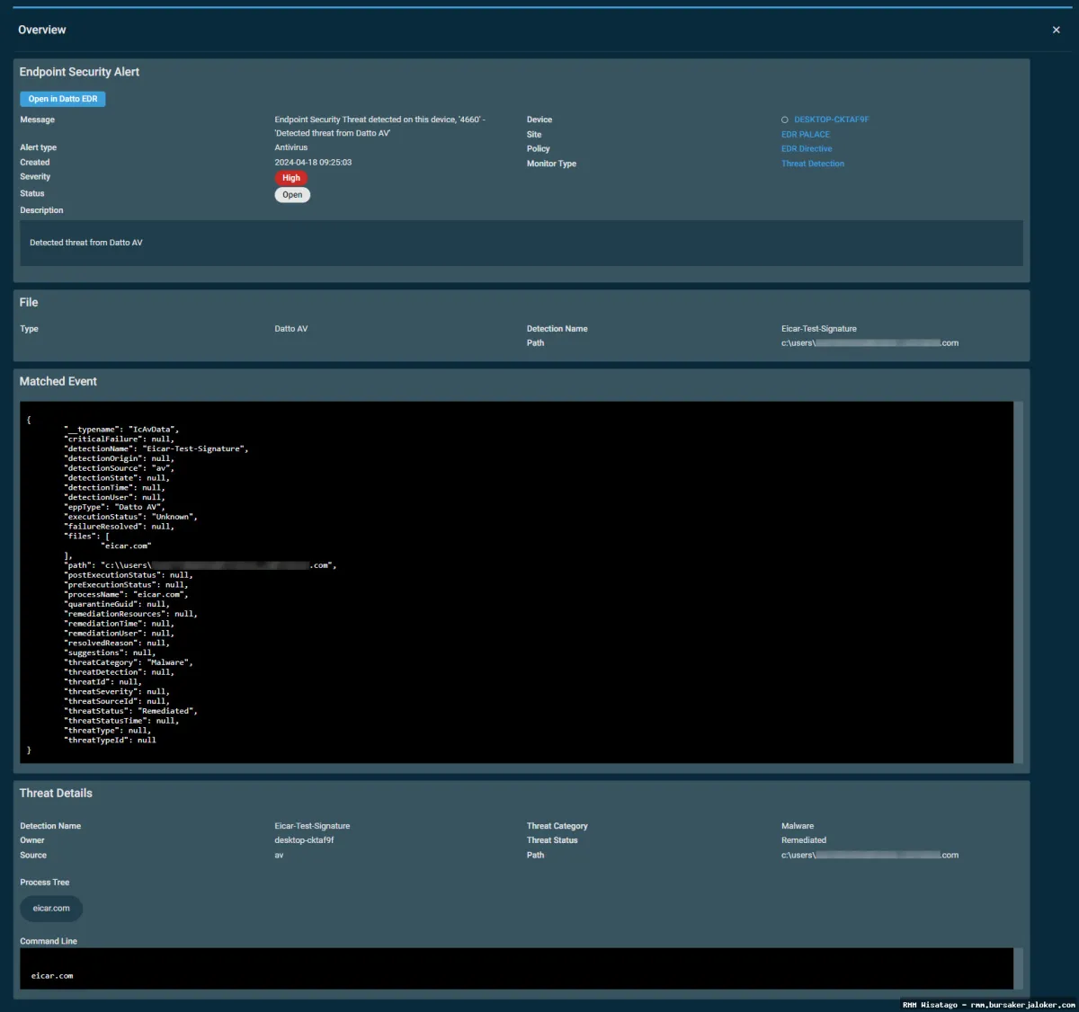Viewport: 1079px width, 1012px height.
Task: Click Eicar-Test-Signature in the File section
Action: click(819, 329)
